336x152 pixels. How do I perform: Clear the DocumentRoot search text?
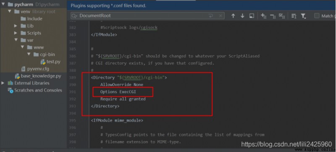220,16
